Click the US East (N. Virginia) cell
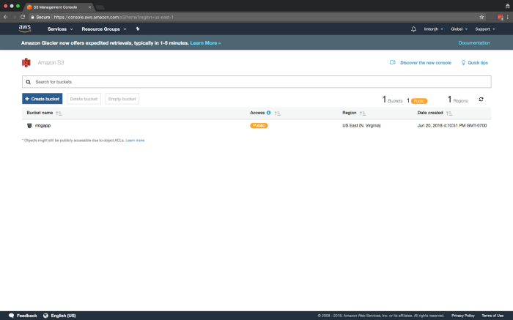Viewport: 513px width, 320px height. [361, 125]
